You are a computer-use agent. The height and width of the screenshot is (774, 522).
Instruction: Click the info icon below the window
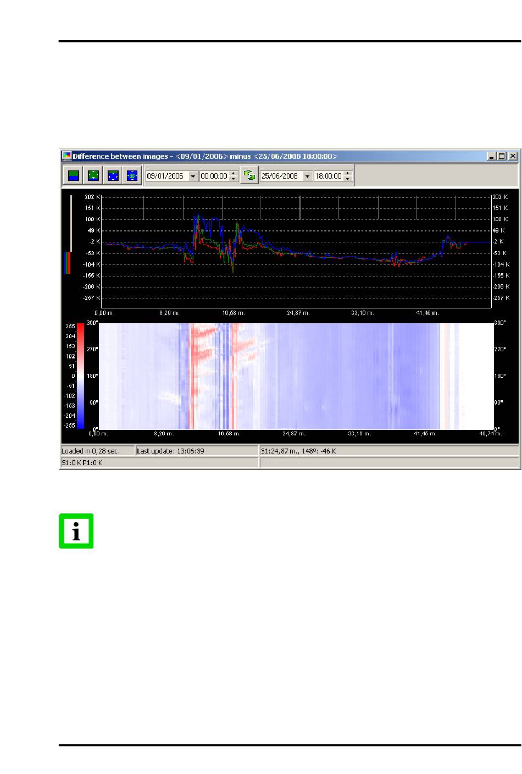(76, 531)
